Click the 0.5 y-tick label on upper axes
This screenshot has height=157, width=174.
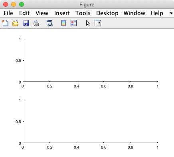[18, 61]
